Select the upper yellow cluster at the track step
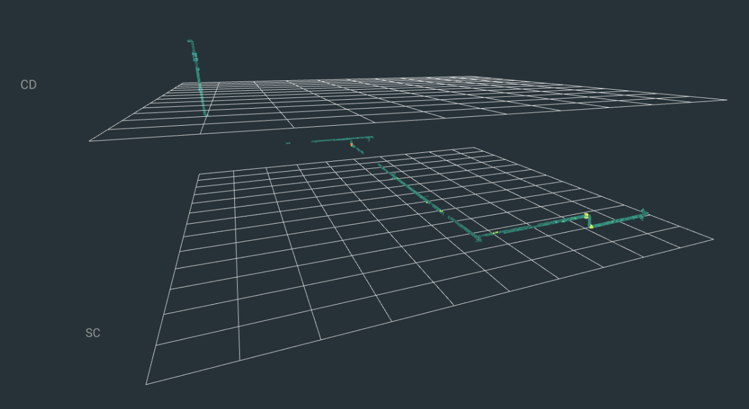 coord(586,216)
